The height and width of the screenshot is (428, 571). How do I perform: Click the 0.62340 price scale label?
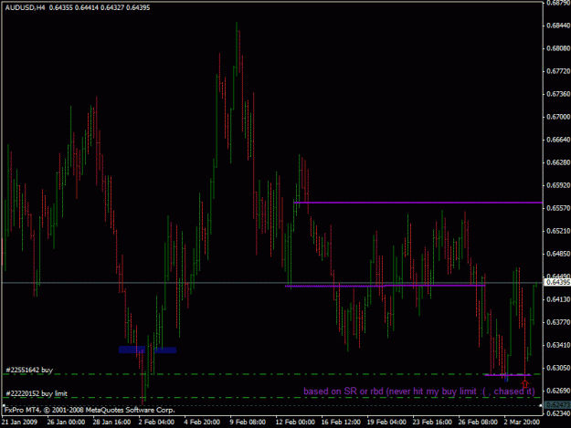558,413
